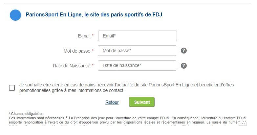Expand the legal text with the ellipsis button
Screen dimensions: 257x135
(x=243, y=124)
